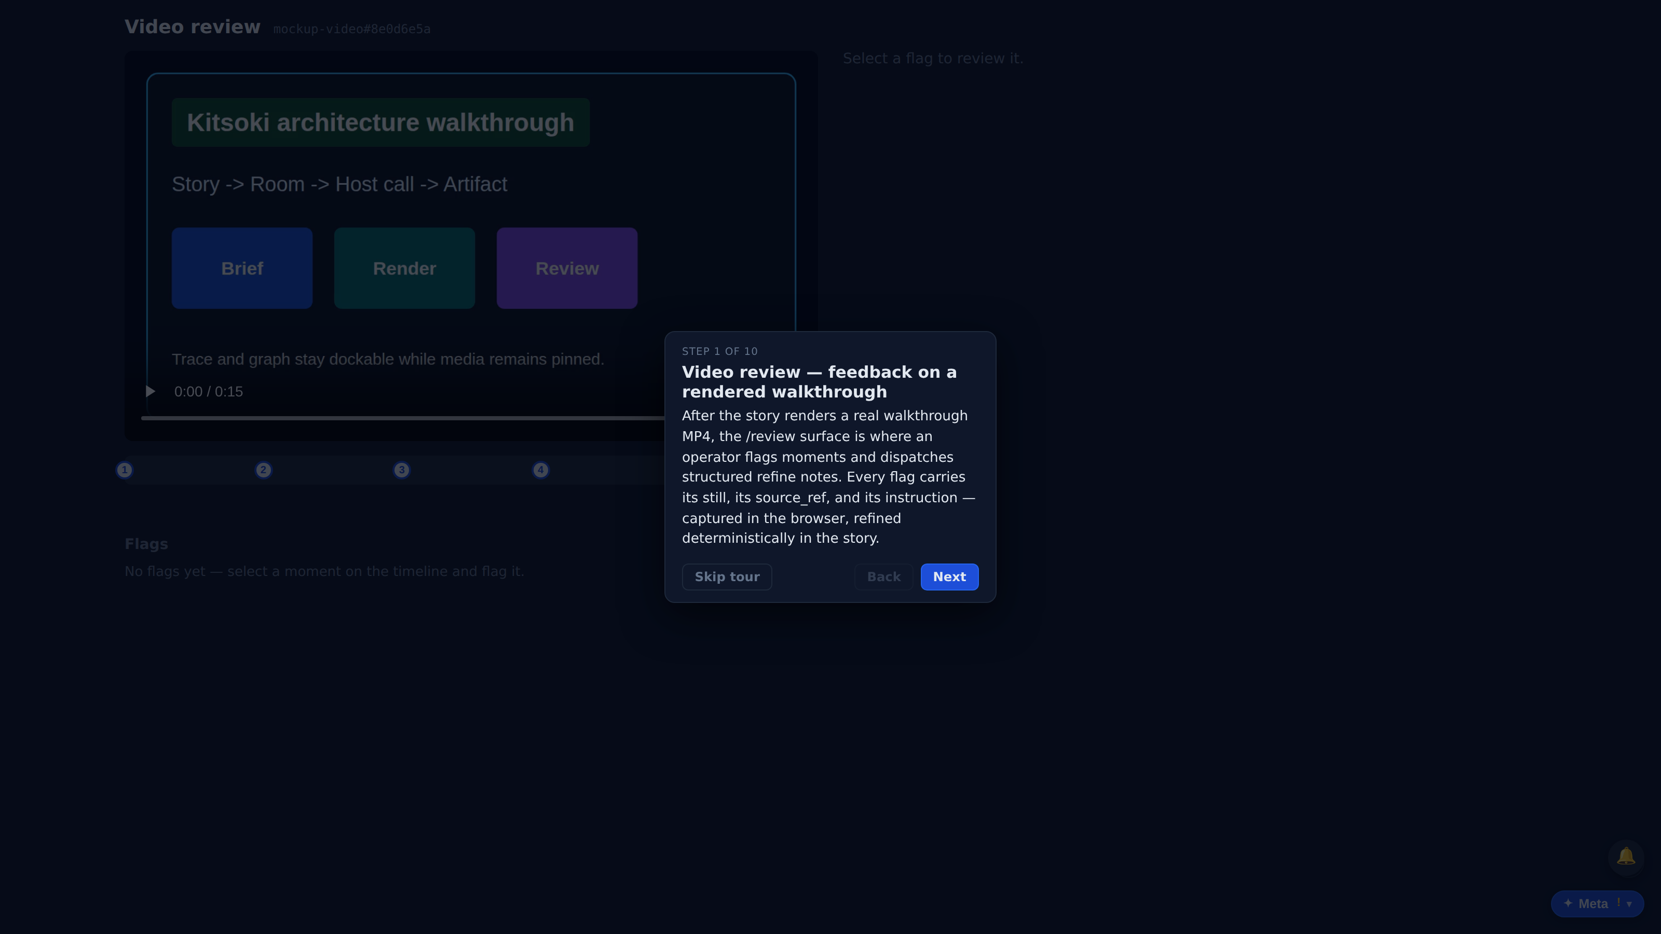This screenshot has width=1661, height=934.
Task: Click 'Story -> Room -> Host call -> Artifact' text
Action: (x=339, y=184)
